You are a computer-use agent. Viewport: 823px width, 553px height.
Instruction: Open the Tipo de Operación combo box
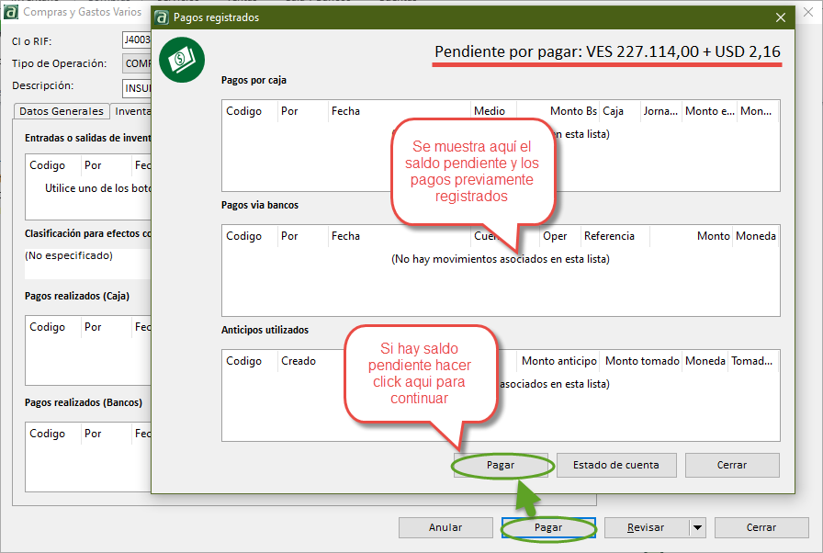click(136, 64)
